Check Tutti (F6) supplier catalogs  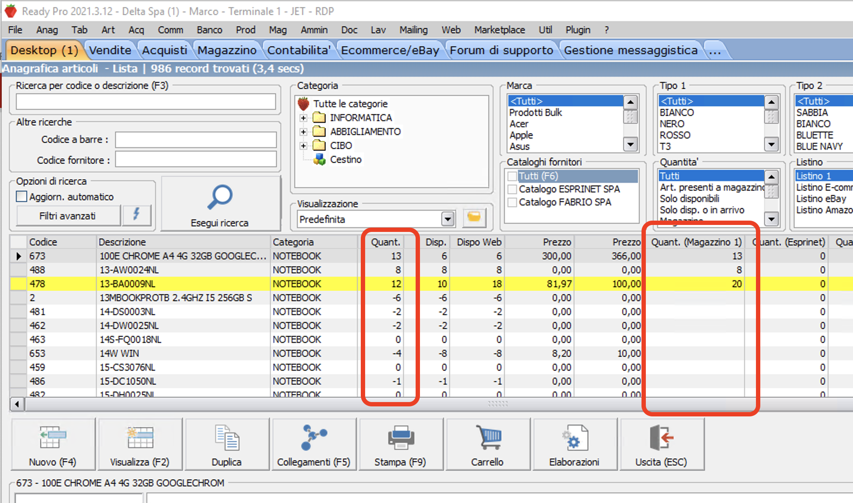click(x=512, y=176)
